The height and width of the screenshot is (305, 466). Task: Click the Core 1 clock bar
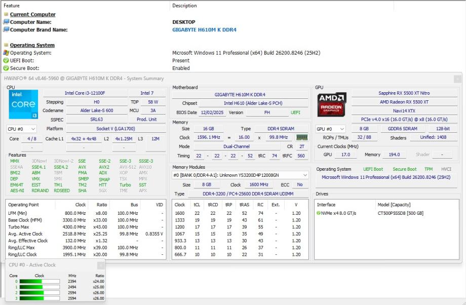click(40, 287)
